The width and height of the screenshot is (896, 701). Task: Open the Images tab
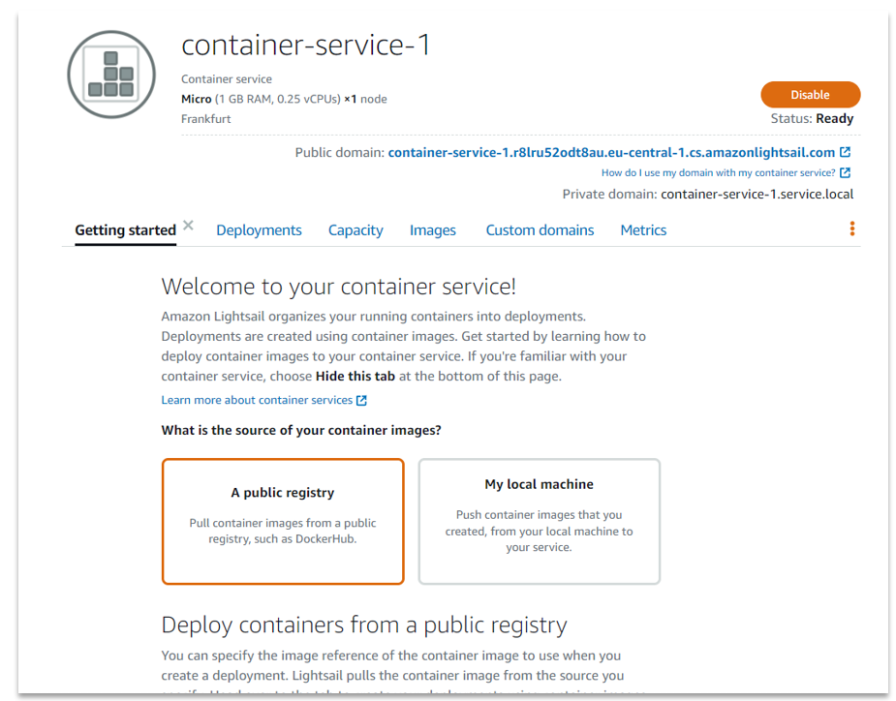433,230
